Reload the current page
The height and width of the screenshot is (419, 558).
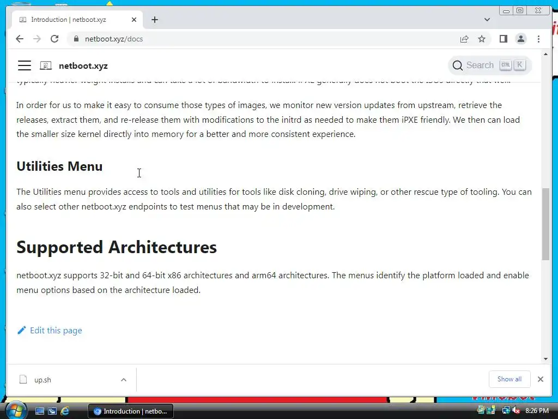[54, 39]
